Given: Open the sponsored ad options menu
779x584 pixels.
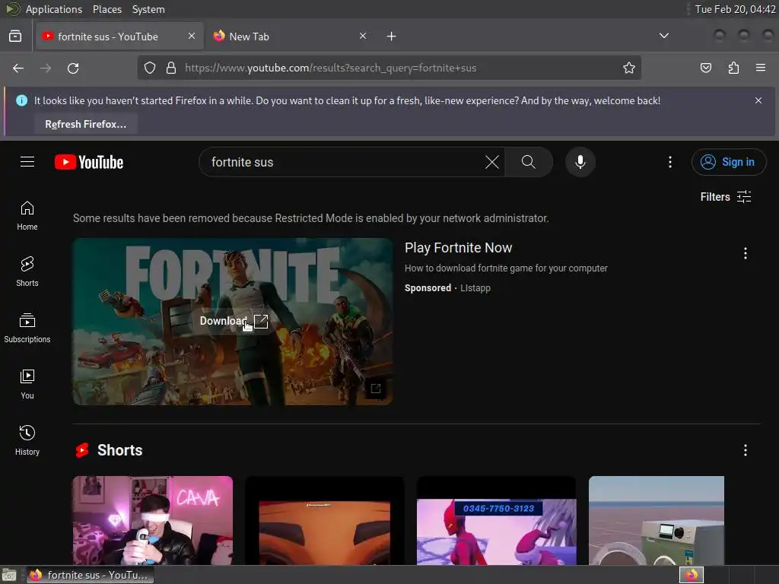Looking at the screenshot, I should tap(746, 253).
